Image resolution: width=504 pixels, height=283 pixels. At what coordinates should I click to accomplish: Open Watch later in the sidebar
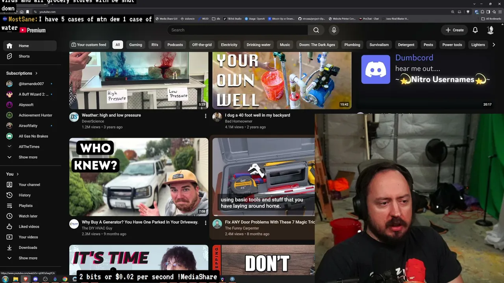click(30, 216)
